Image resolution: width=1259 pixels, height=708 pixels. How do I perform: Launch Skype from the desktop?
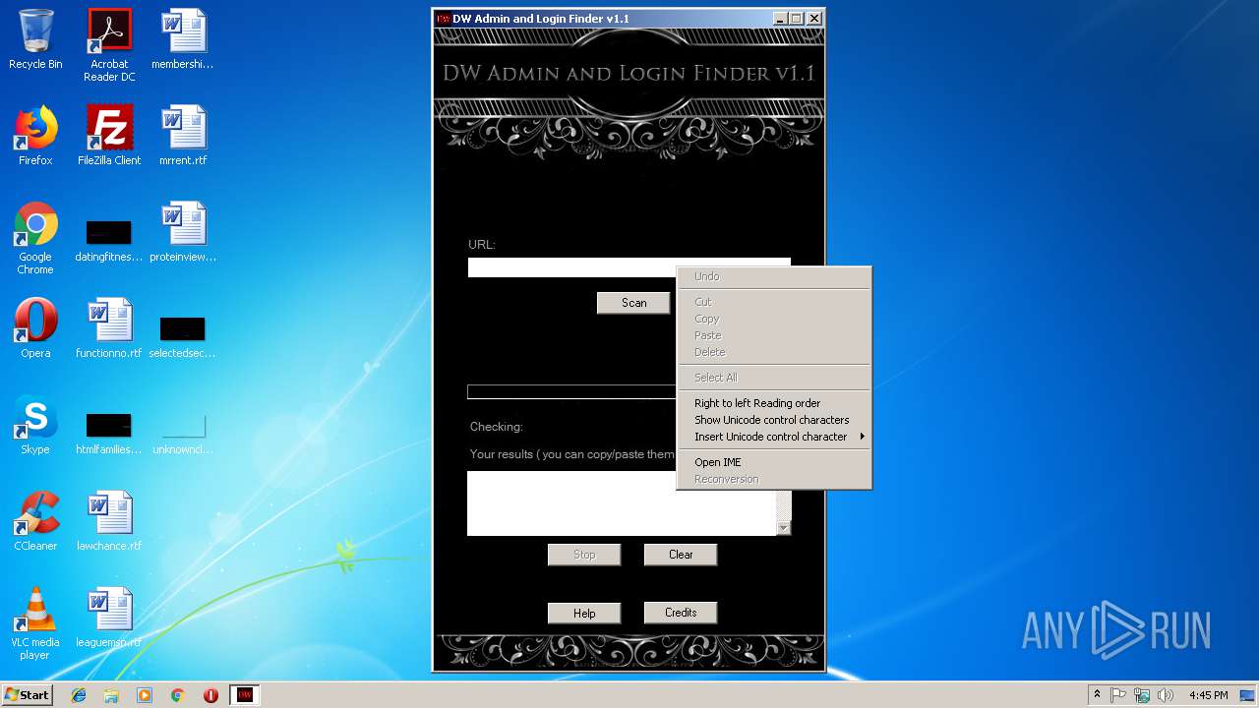[35, 426]
